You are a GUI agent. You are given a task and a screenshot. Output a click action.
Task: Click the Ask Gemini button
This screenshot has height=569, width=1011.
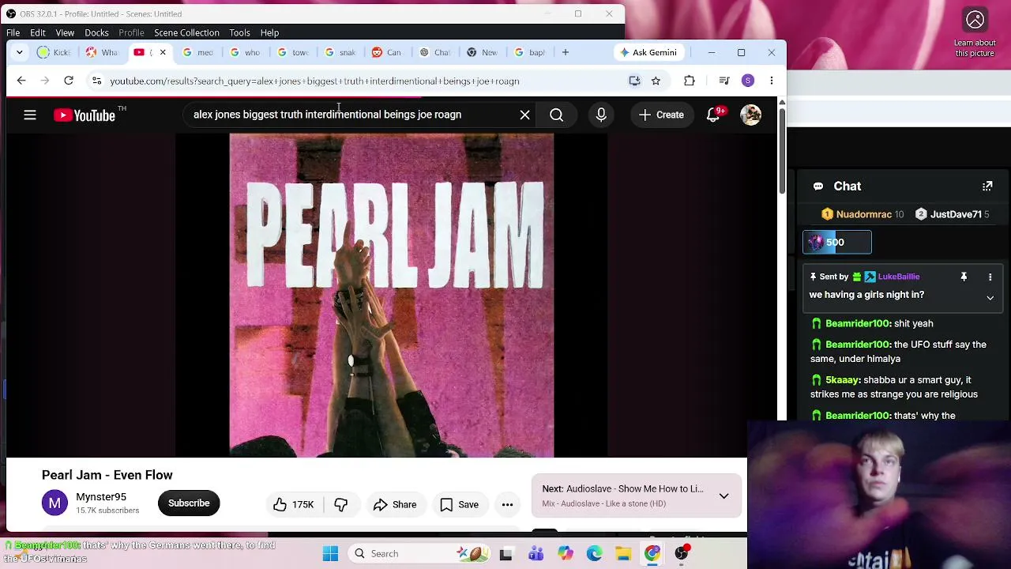point(648,52)
